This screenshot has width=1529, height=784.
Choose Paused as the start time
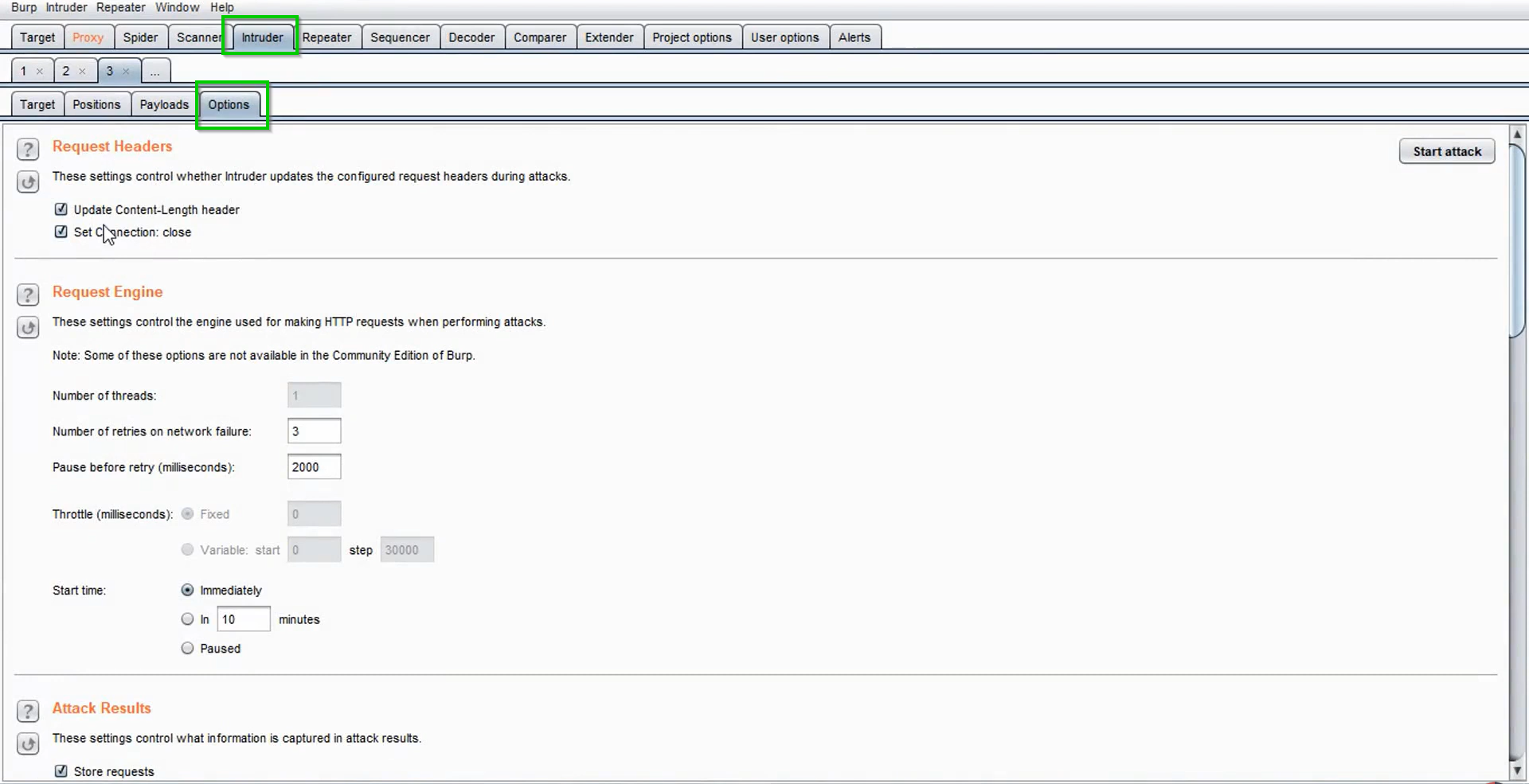pos(188,648)
